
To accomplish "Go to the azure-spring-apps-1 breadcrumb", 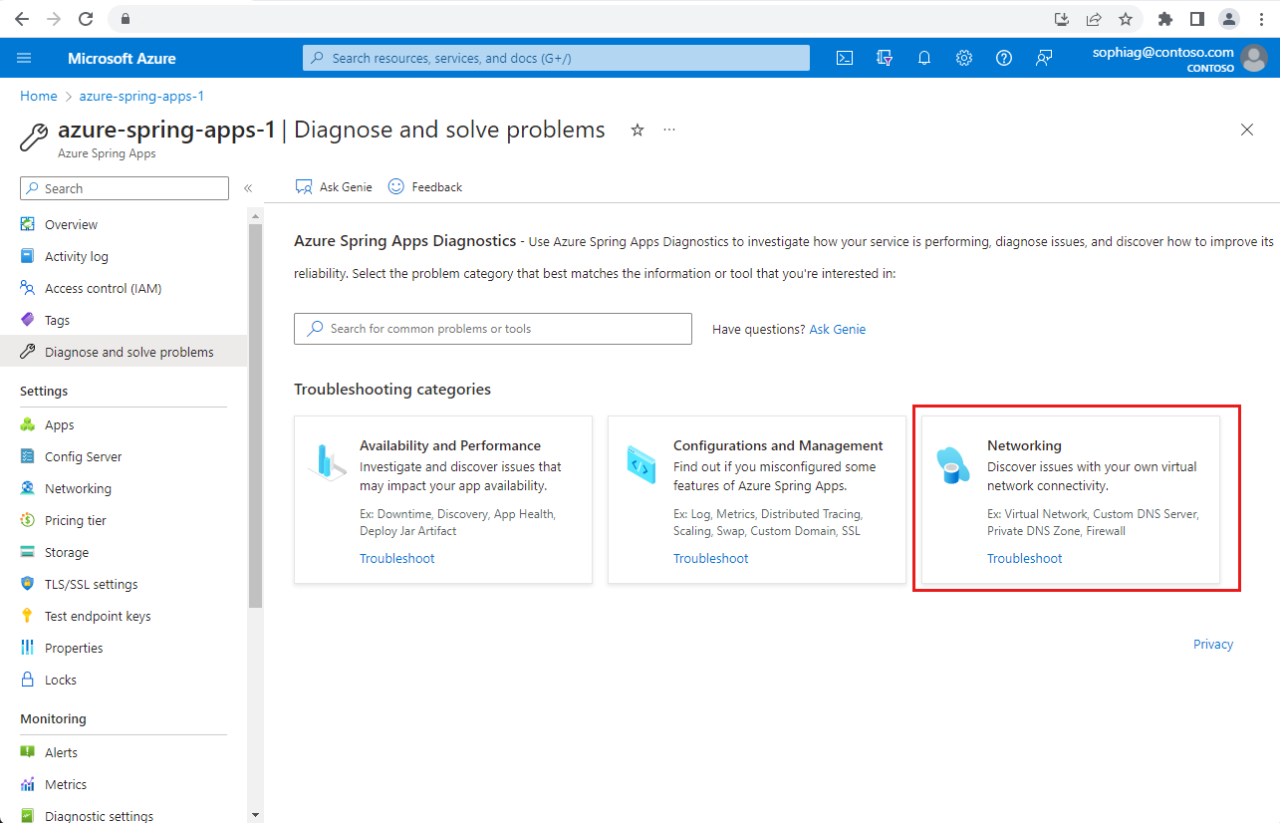I will 141,96.
